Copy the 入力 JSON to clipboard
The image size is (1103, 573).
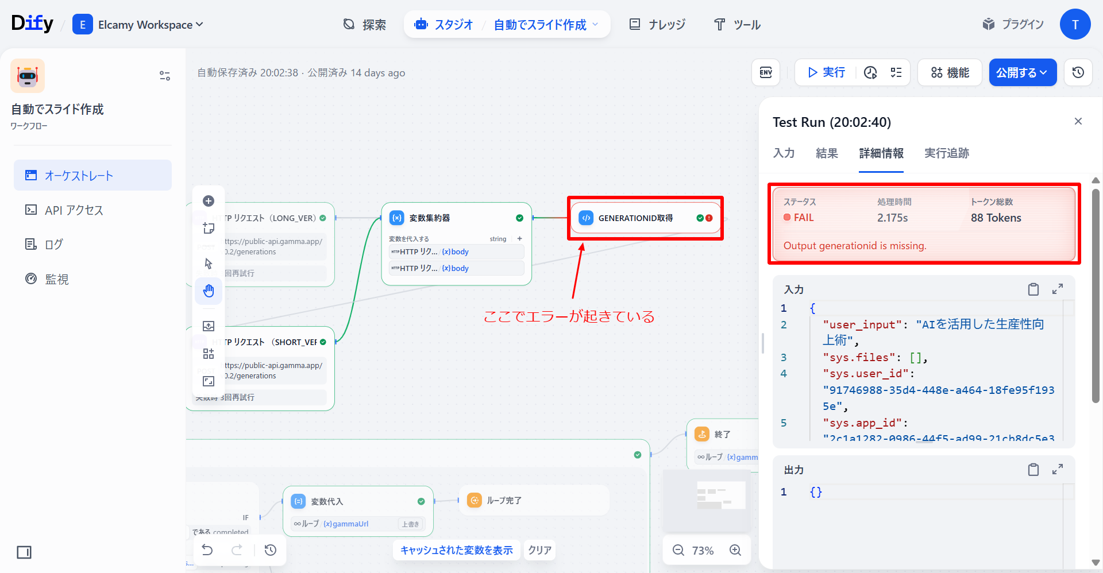[x=1033, y=289]
